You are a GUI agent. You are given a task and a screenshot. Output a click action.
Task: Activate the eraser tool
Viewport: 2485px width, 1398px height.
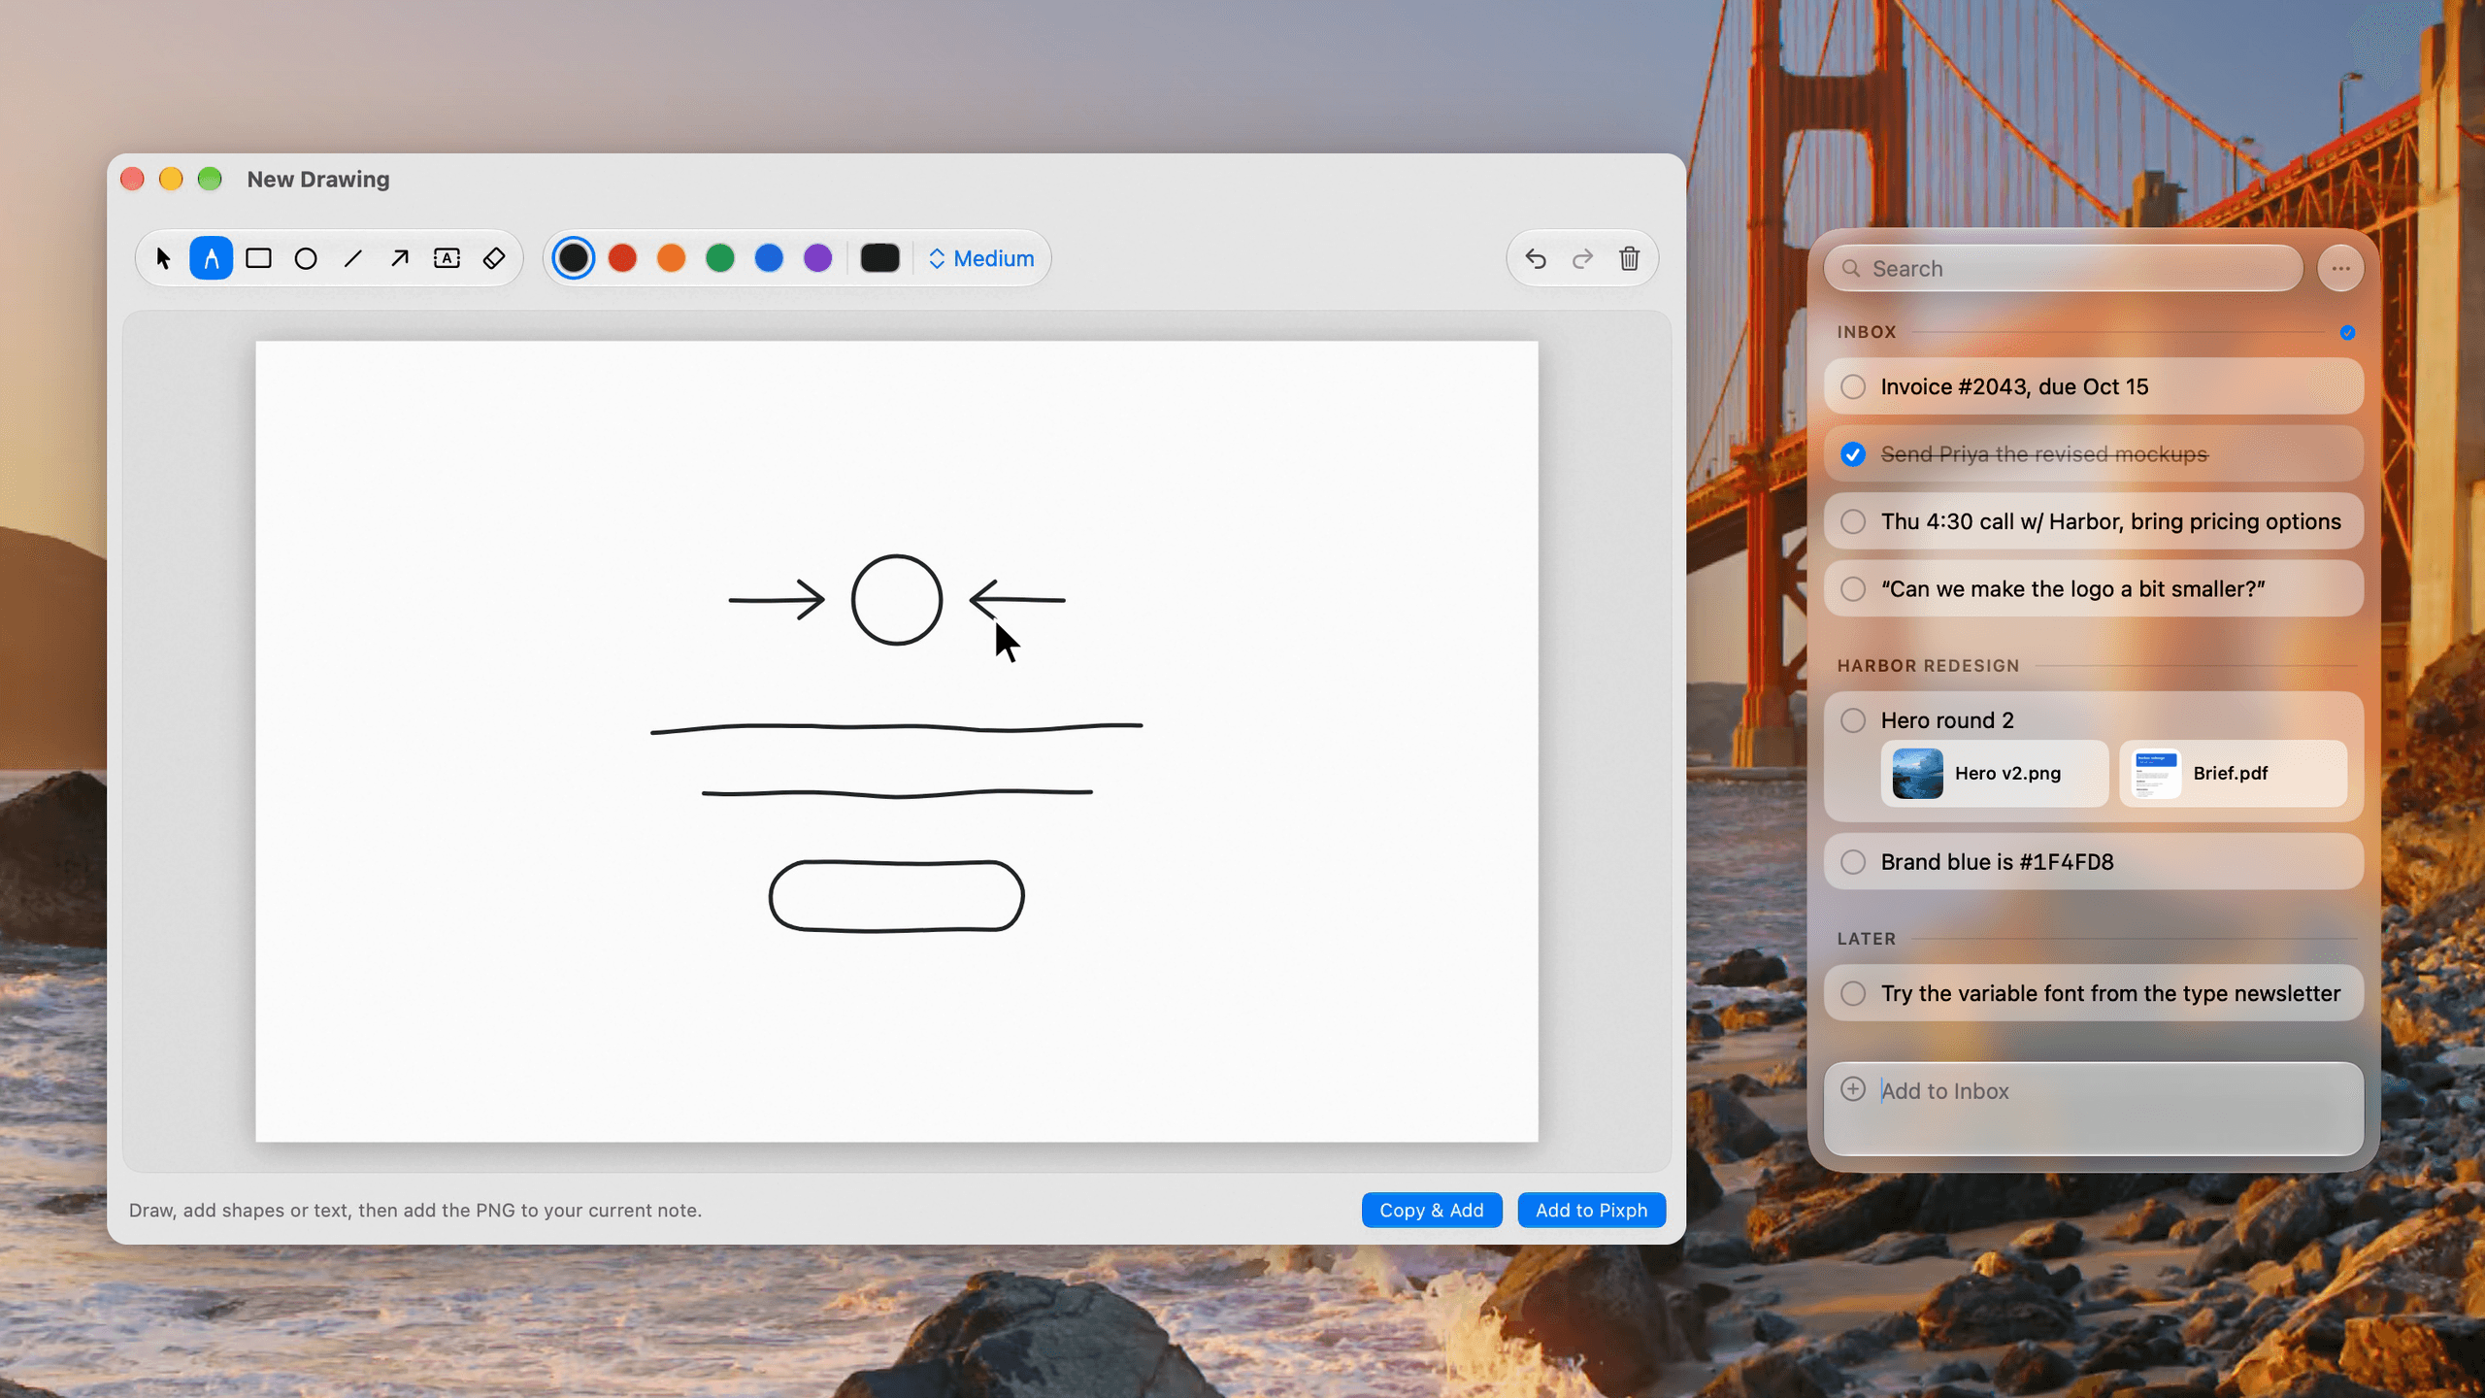(494, 258)
